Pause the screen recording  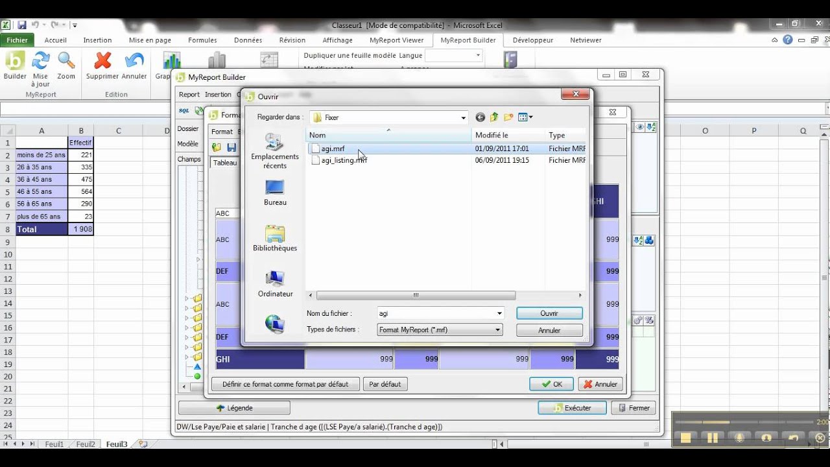pyautogui.click(x=713, y=438)
